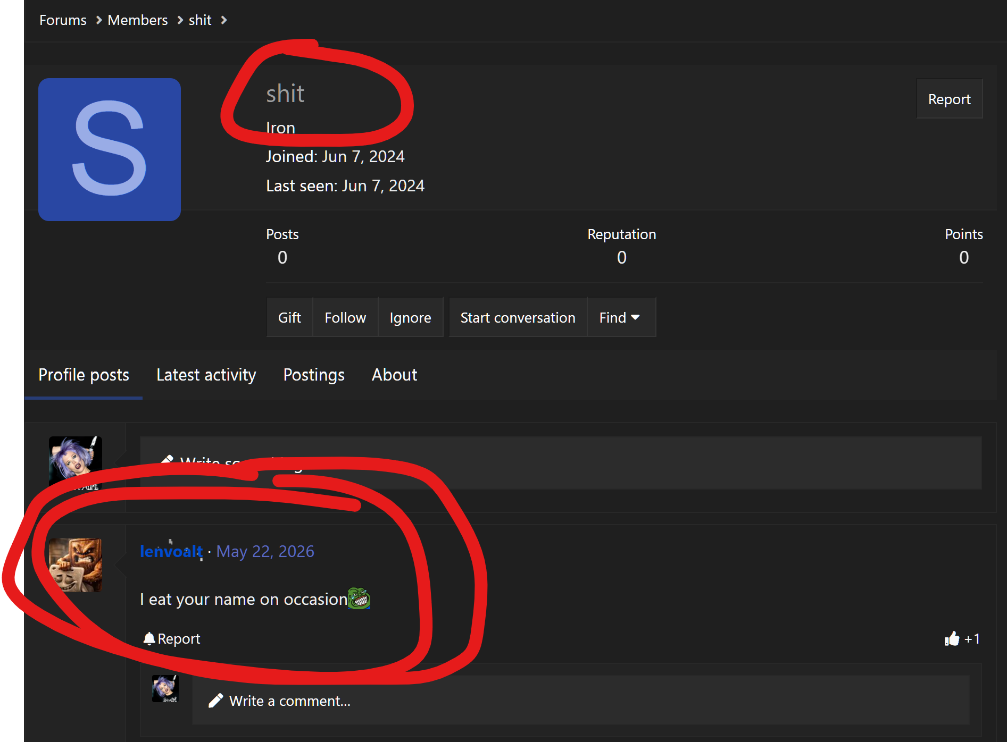1007x742 pixels.
Task: Focus the write something profile post field
Action: click(560, 463)
